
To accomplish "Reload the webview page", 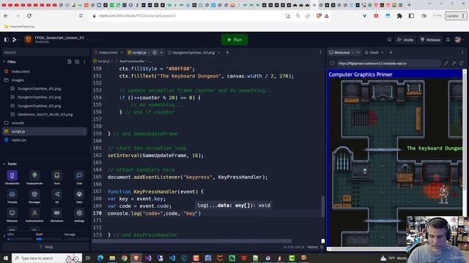I will [332, 64].
